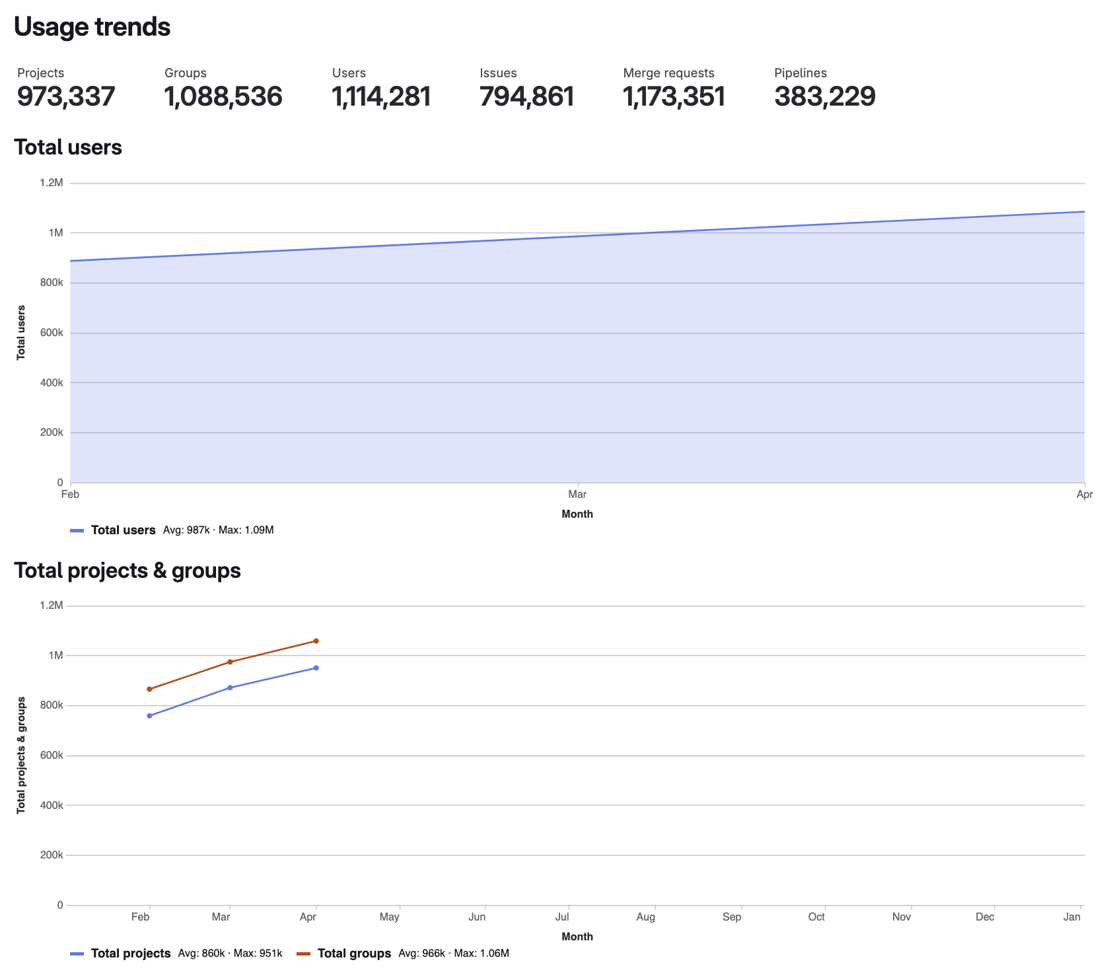
Task: Toggle the Total projects series in the legend
Action: point(130,954)
